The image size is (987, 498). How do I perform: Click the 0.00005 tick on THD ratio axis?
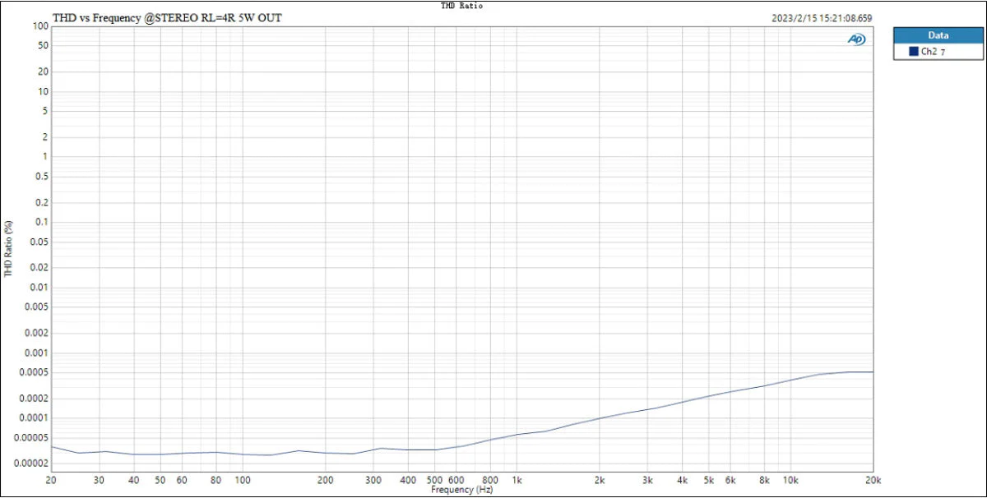pos(32,437)
